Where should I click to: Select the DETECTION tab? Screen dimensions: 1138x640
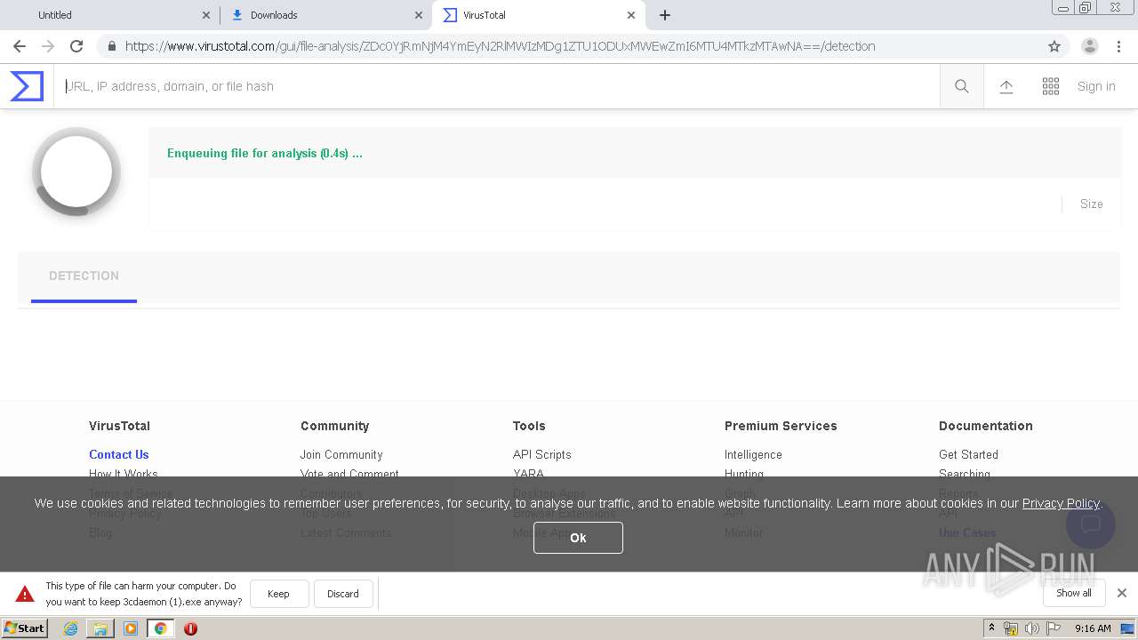84,276
